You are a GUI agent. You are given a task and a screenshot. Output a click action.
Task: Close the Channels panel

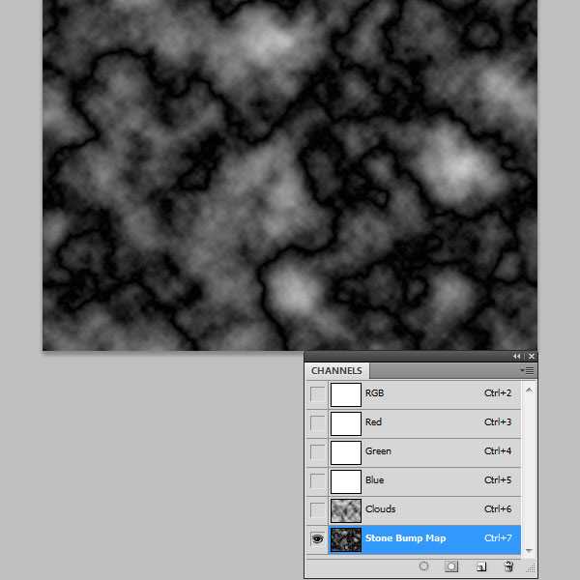click(x=531, y=357)
